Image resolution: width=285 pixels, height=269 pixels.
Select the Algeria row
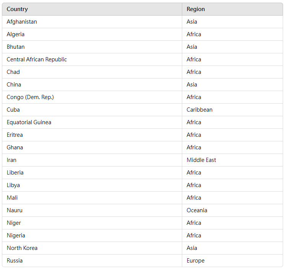click(16, 34)
